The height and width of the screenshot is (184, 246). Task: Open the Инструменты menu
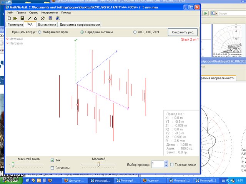coord(50,13)
